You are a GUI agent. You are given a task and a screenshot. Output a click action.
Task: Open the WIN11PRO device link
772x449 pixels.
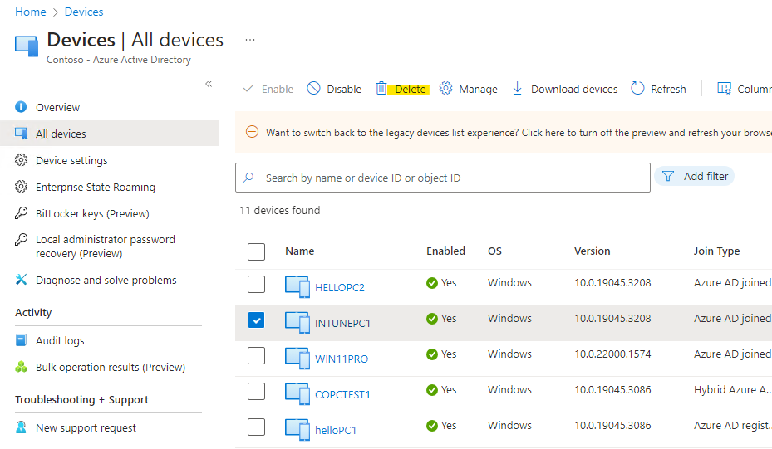342,359
